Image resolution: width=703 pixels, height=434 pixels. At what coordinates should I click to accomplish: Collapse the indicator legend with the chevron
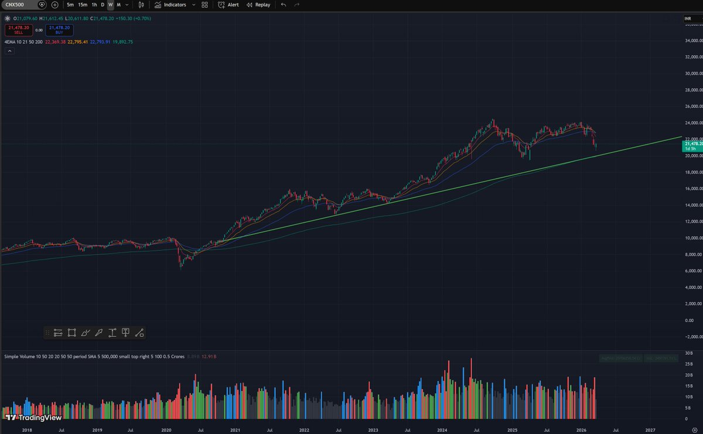[x=9, y=51]
